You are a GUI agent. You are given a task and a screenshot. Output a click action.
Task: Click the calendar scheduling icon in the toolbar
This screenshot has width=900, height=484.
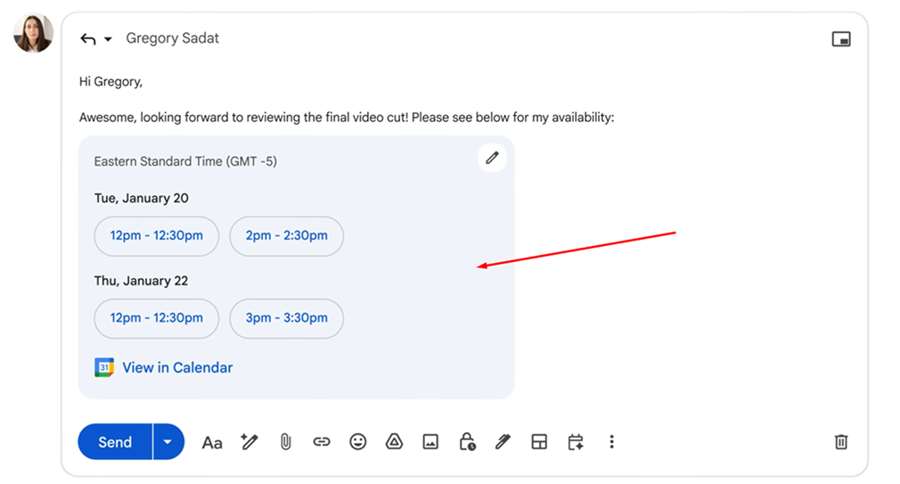click(576, 442)
